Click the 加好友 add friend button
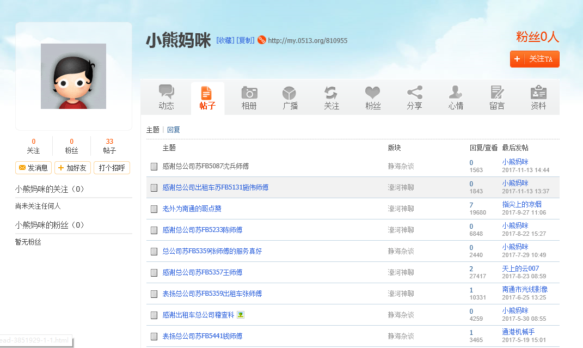 tap(72, 168)
